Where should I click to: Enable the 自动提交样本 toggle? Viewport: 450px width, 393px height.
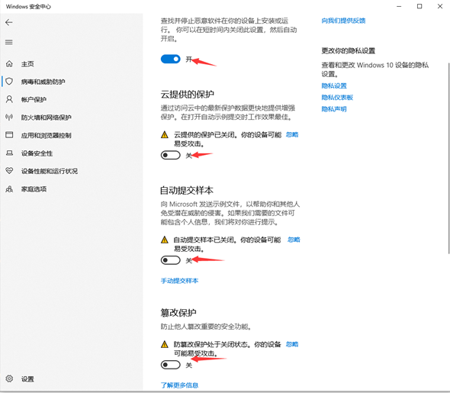171,260
